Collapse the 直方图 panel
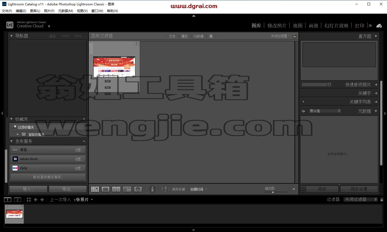 click(376, 36)
